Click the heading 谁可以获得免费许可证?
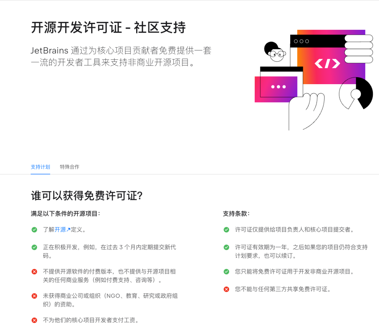379x330 pixels. pyautogui.click(x=87, y=195)
